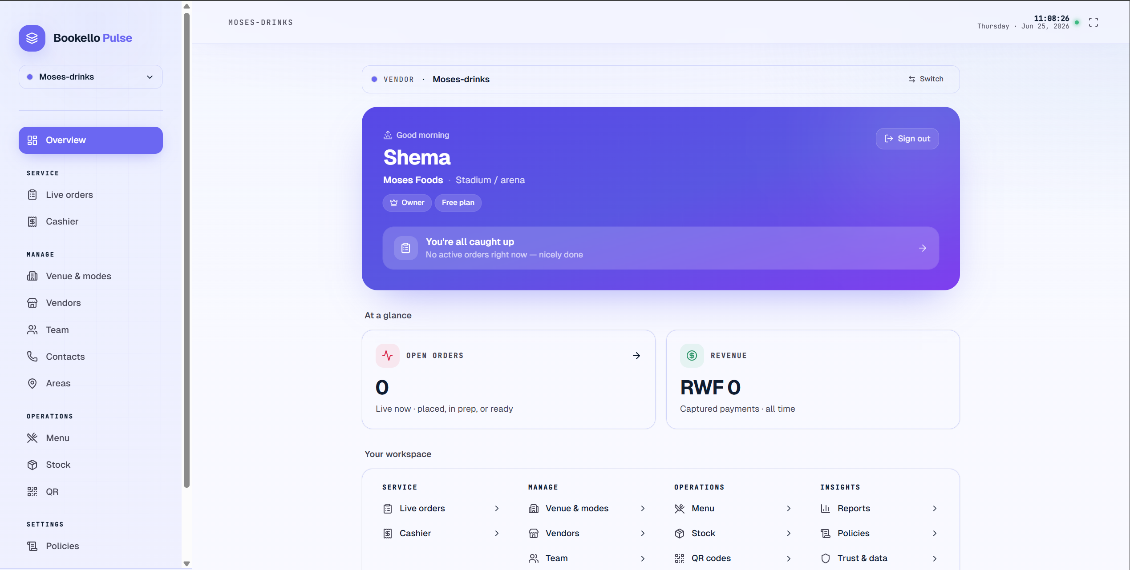The image size is (1130, 570).
Task: Expand chevron next to workspace Cashier
Action: click(497, 534)
